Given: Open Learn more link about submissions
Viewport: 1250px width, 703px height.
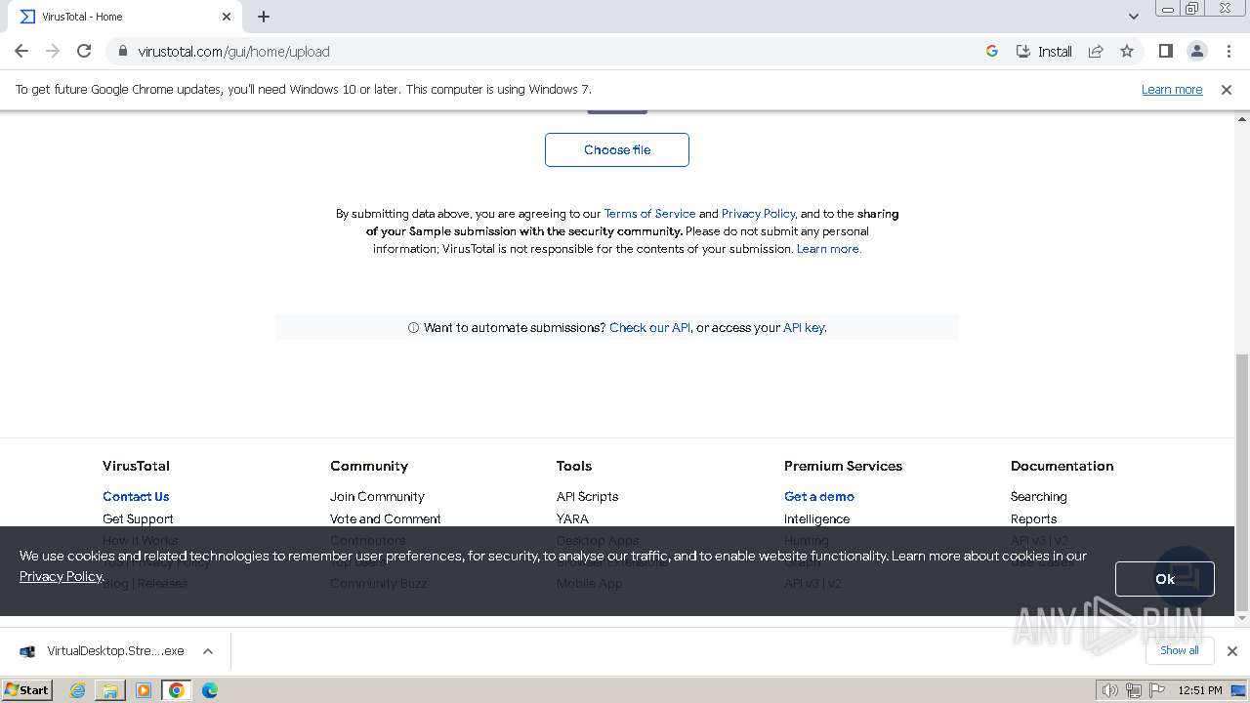Looking at the screenshot, I should coord(828,248).
